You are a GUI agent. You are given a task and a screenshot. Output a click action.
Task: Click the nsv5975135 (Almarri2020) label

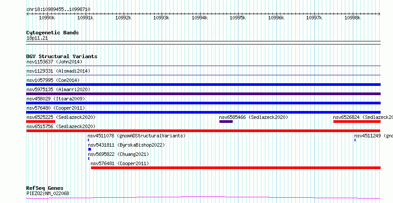click(x=58, y=89)
